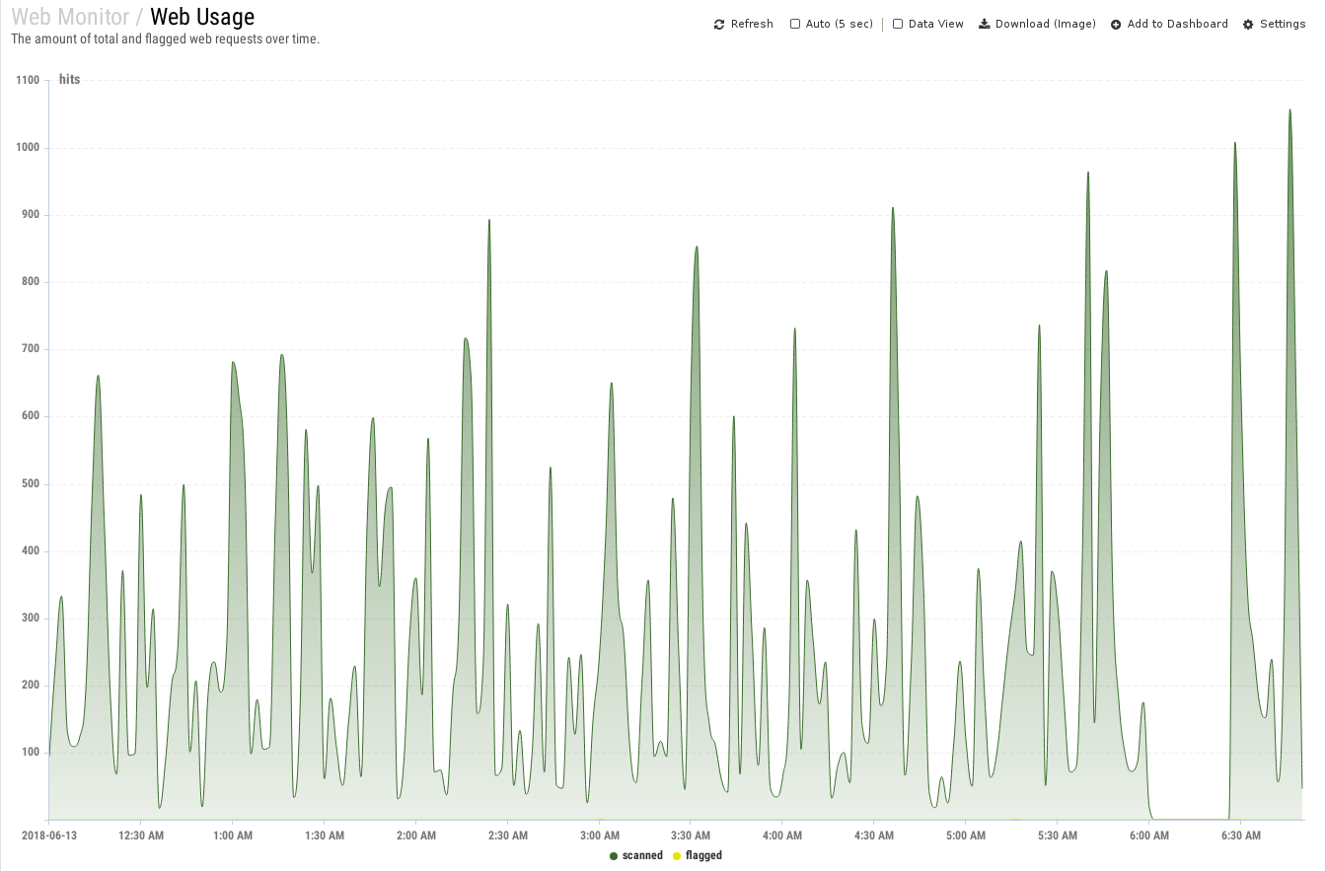Click the scanned legend label
Image resolution: width=1326 pixels, height=872 pixels.
coord(642,856)
